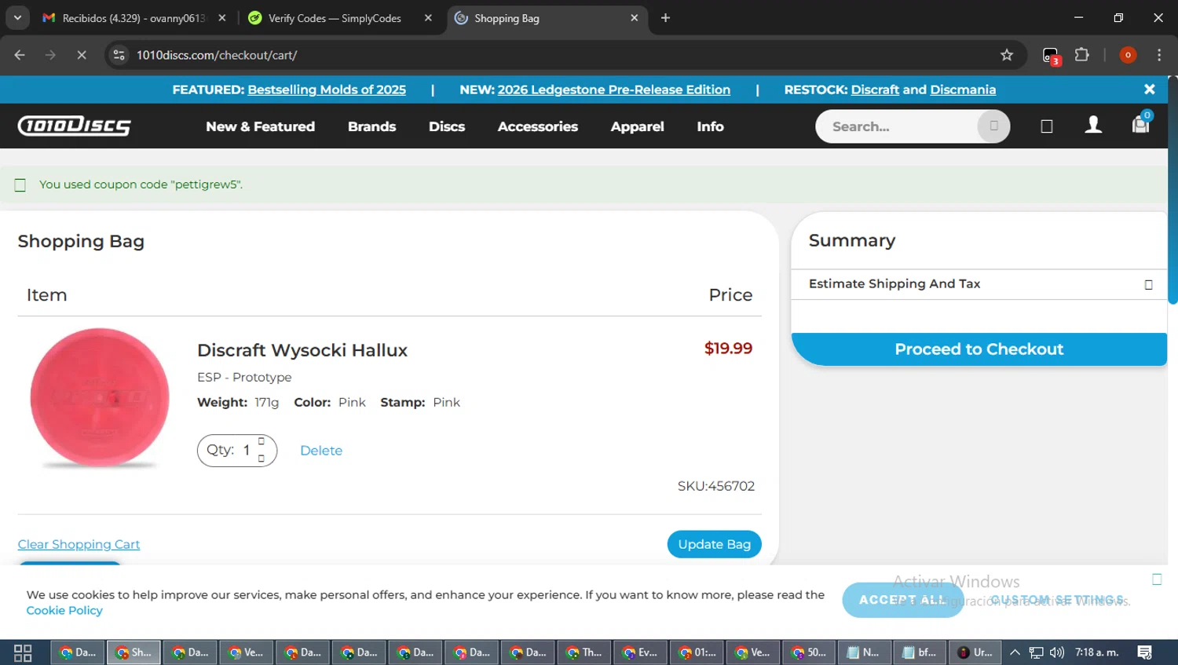Viewport: 1178px width, 665px height.
Task: Click the square icon beside search
Action: pos(1047,126)
